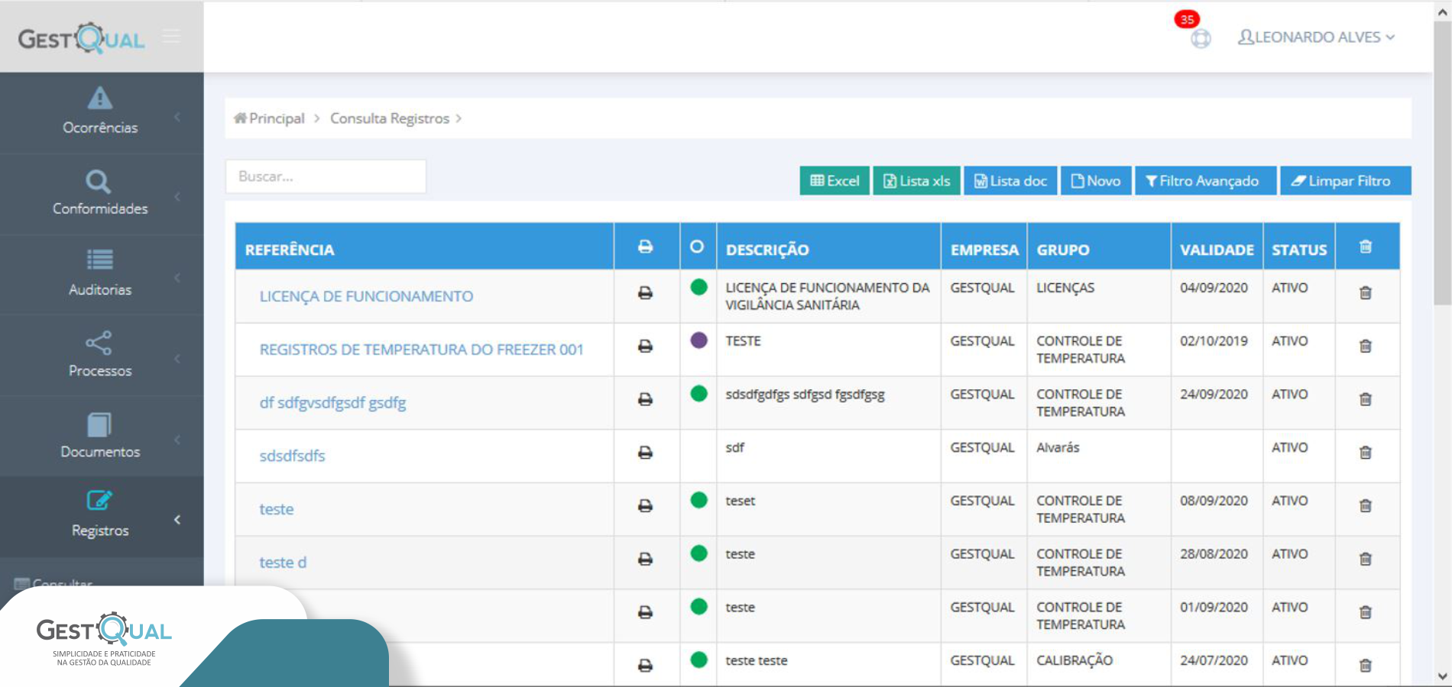Expand the Processos submenu chevron
This screenshot has width=1452, height=687.
click(x=177, y=359)
